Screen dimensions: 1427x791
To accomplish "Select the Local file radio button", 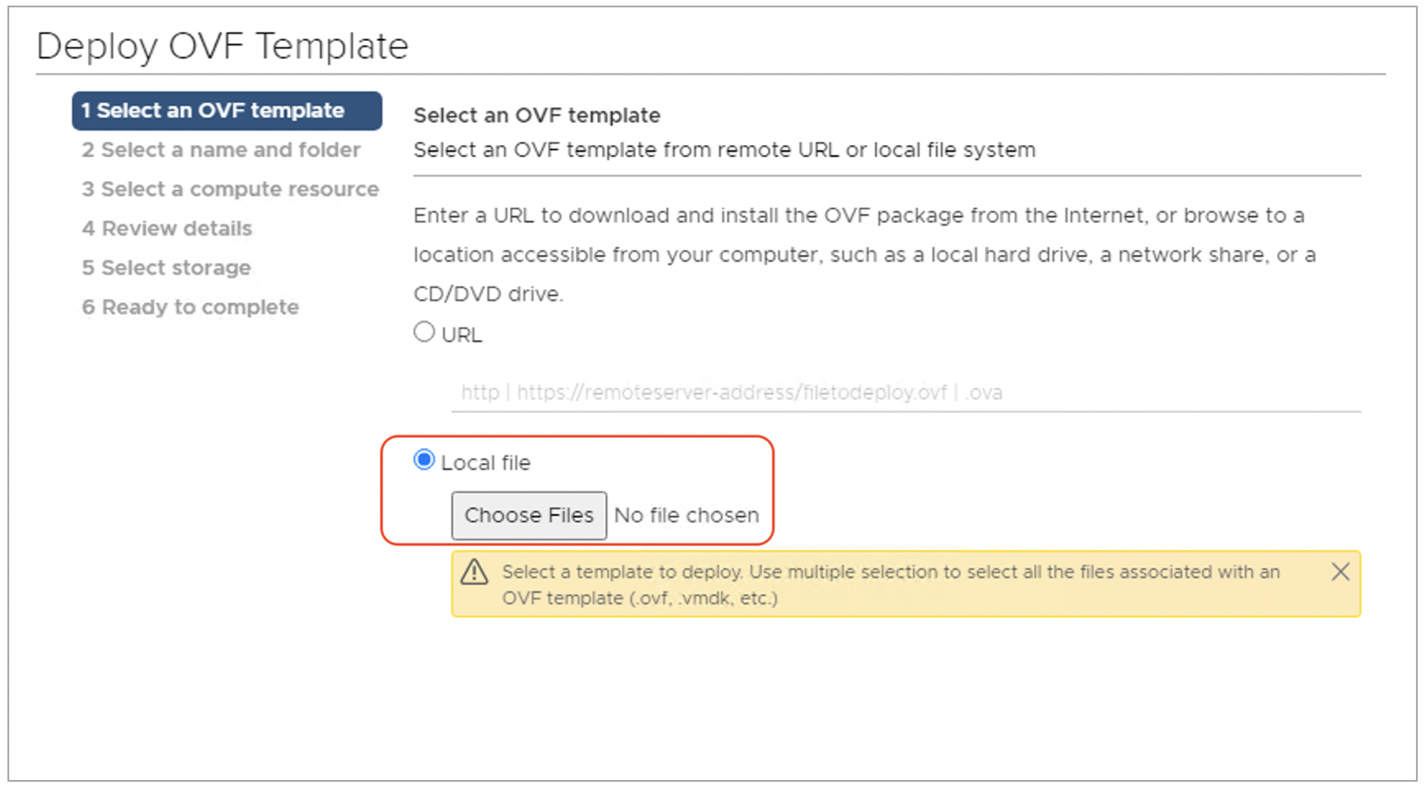I will pyautogui.click(x=424, y=460).
